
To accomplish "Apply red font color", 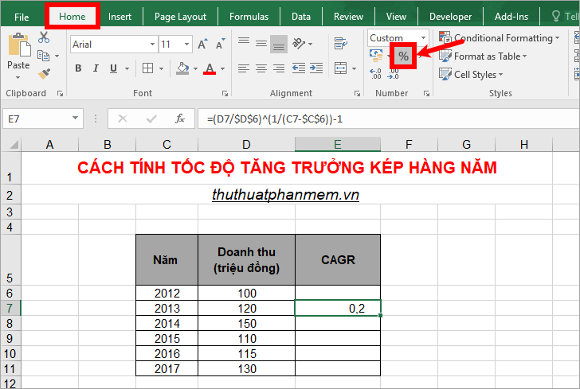I will point(210,68).
